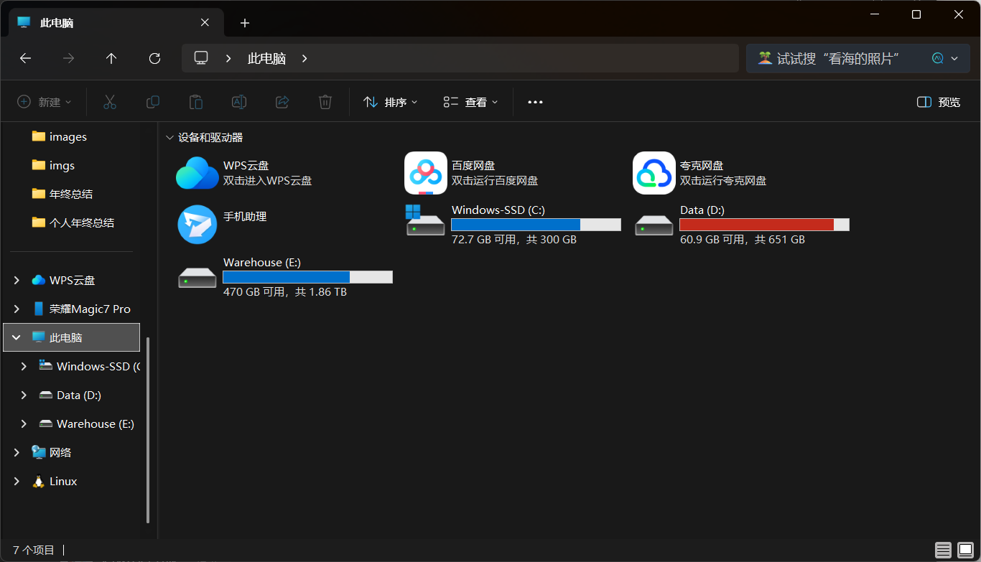Screen dimensions: 981x562
Task: Click the Copy icon in toolbar
Action: (153, 102)
